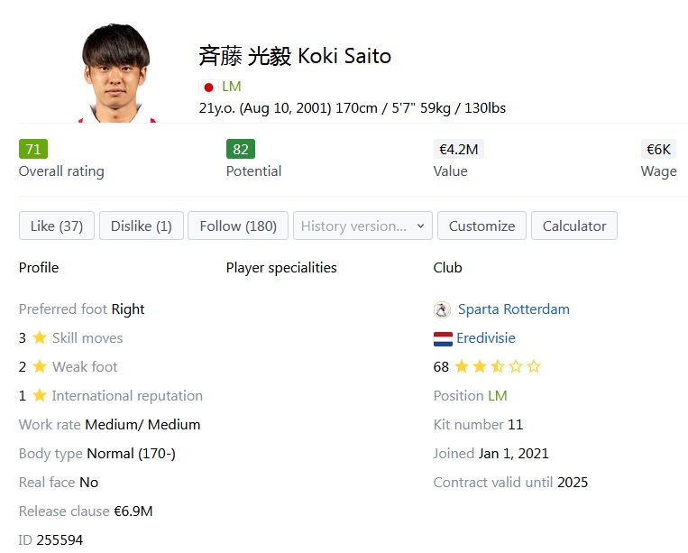The height and width of the screenshot is (553, 688).
Task: Click the Sparta Rotterdam club crest
Action: point(442,309)
